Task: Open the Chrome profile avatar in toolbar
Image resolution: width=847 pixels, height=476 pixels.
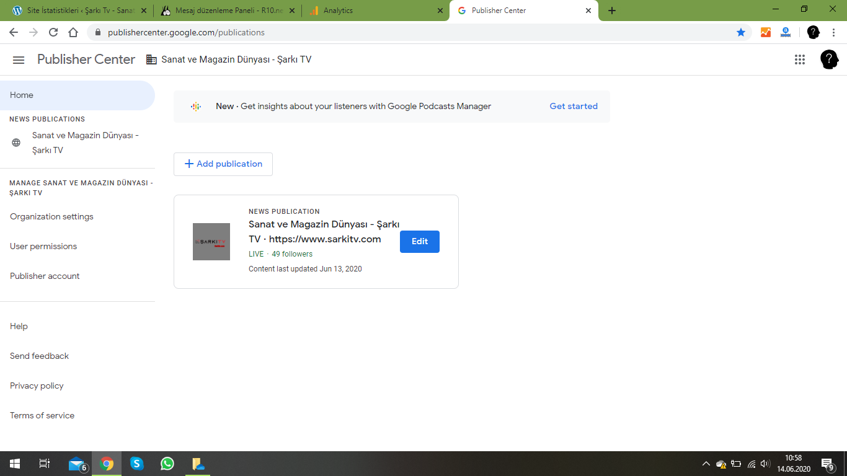Action: coord(814,32)
